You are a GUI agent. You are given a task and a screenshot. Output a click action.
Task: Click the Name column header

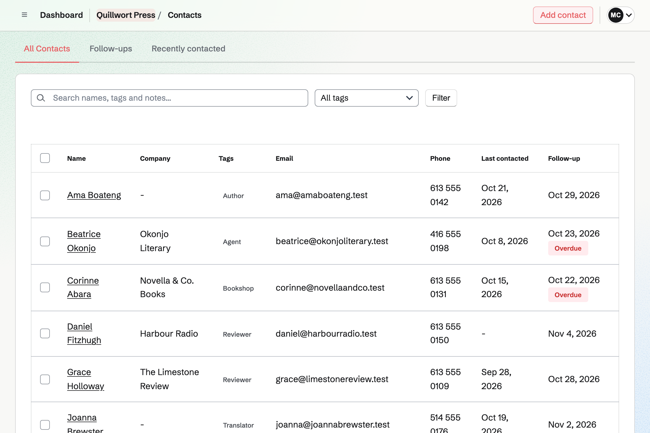[x=77, y=159]
